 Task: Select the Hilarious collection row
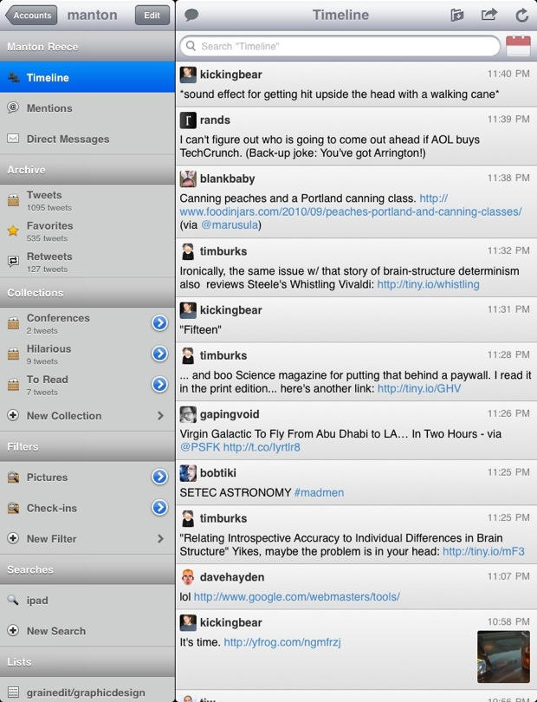click(x=87, y=354)
